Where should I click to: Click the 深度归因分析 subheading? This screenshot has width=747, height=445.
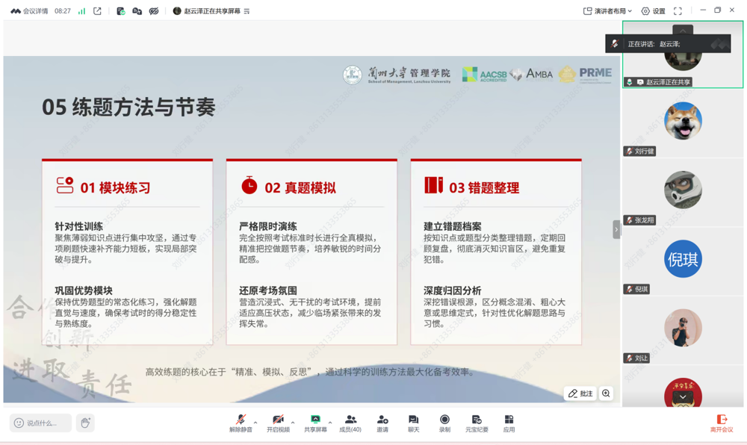click(452, 290)
